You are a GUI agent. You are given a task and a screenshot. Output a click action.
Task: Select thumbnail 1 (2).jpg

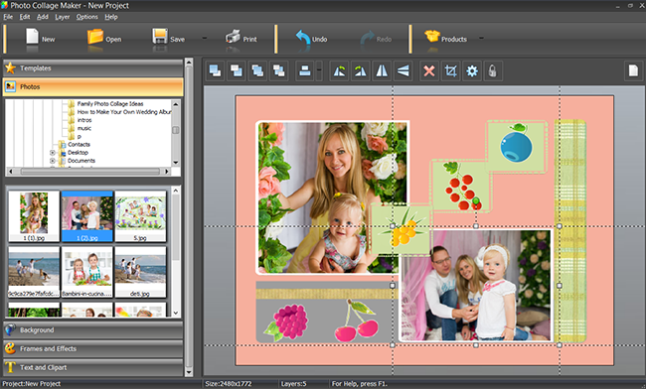(86, 216)
